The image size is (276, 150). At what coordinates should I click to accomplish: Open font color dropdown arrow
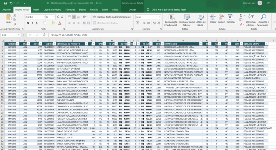63,23
